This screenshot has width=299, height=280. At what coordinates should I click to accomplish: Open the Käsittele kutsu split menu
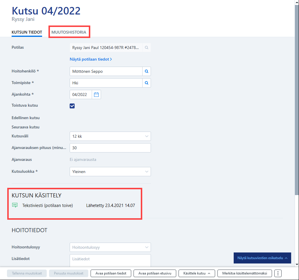click(197, 273)
